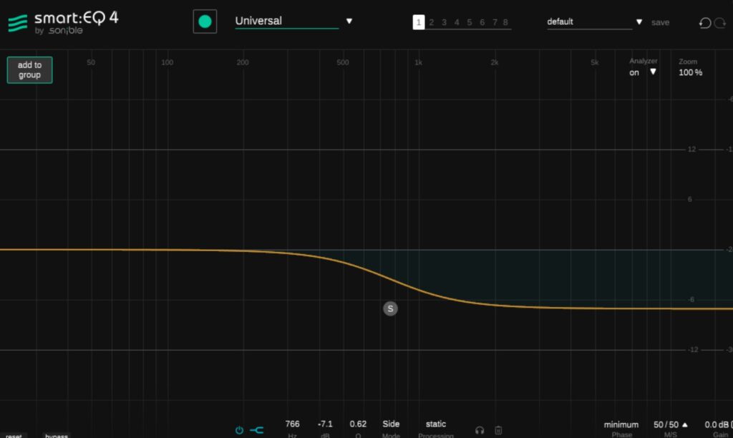This screenshot has height=438, width=733.
Task: Switch to state slot 1
Action: (419, 22)
